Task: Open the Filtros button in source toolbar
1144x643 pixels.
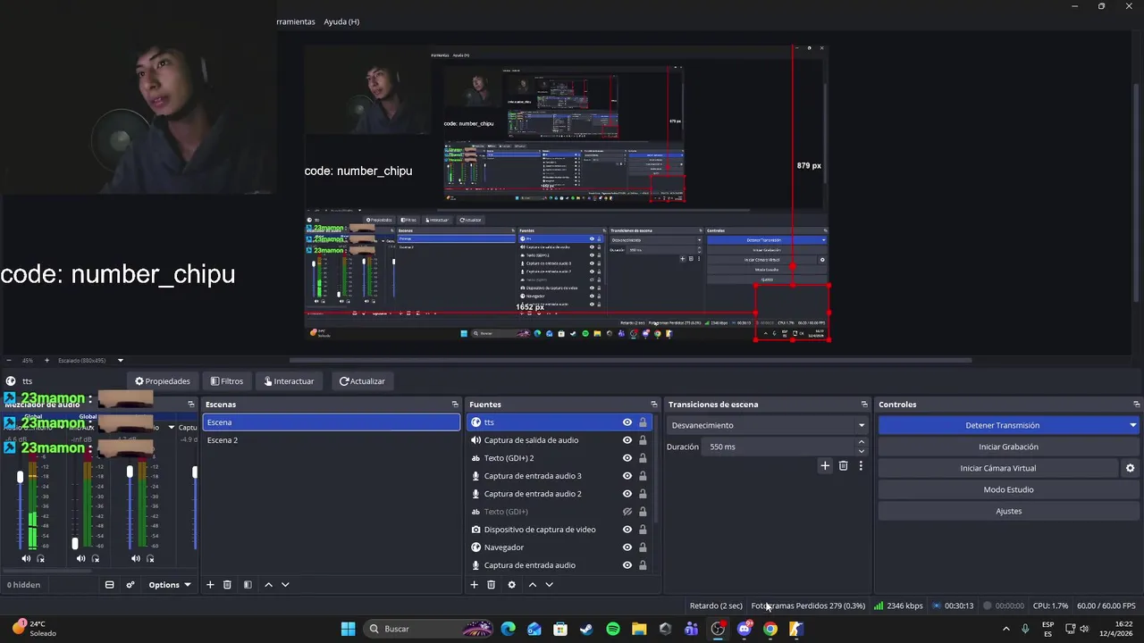Action: [x=226, y=381]
